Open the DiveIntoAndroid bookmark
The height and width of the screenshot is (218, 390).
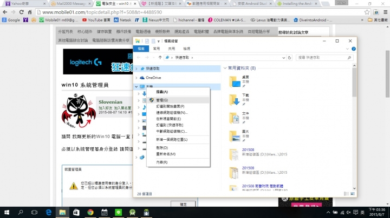coord(313,20)
